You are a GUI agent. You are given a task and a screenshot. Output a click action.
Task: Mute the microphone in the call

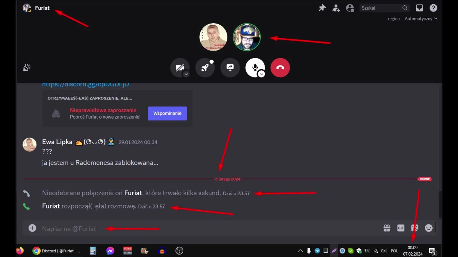coord(255,67)
